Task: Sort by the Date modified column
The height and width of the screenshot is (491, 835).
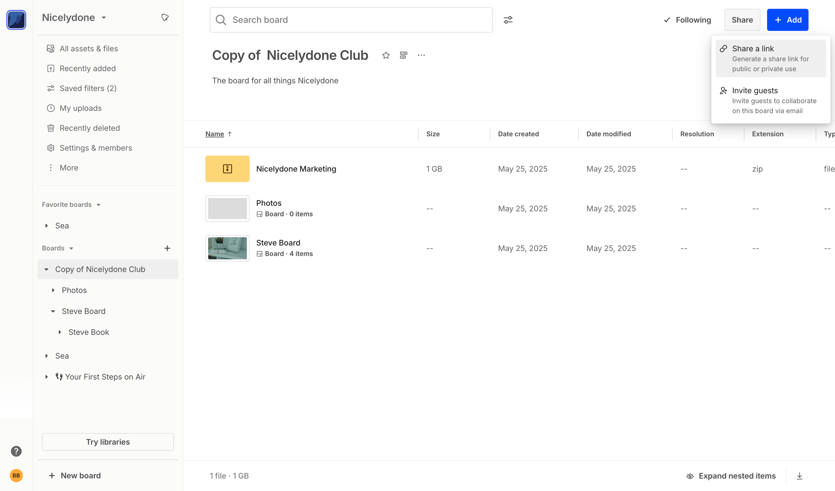Action: pyautogui.click(x=609, y=134)
